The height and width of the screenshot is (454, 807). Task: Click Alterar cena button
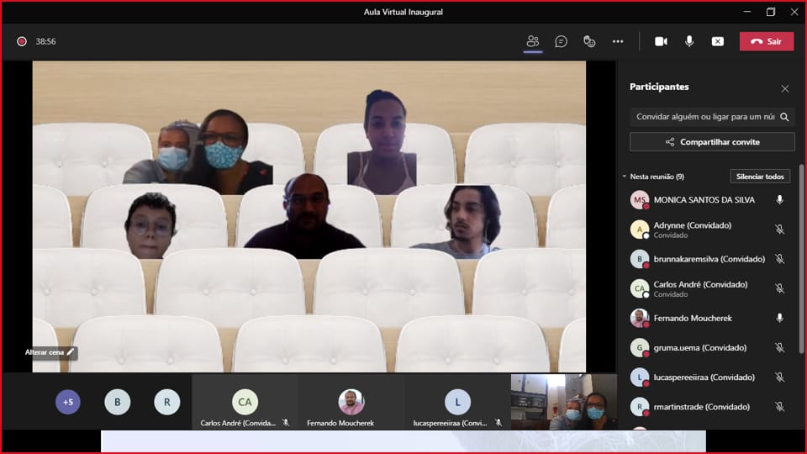click(x=50, y=352)
